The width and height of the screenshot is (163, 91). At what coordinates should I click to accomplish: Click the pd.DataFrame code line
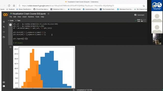pos(33,28)
